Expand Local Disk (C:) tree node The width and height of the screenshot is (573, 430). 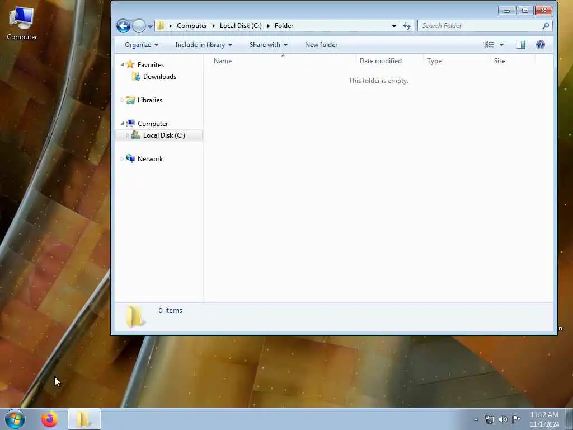(x=128, y=135)
